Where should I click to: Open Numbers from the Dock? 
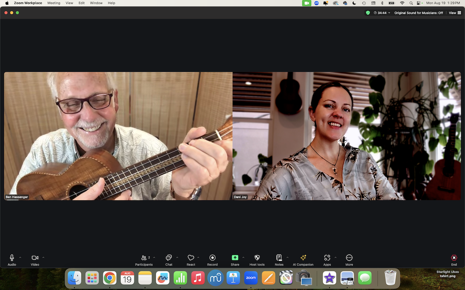(180, 278)
